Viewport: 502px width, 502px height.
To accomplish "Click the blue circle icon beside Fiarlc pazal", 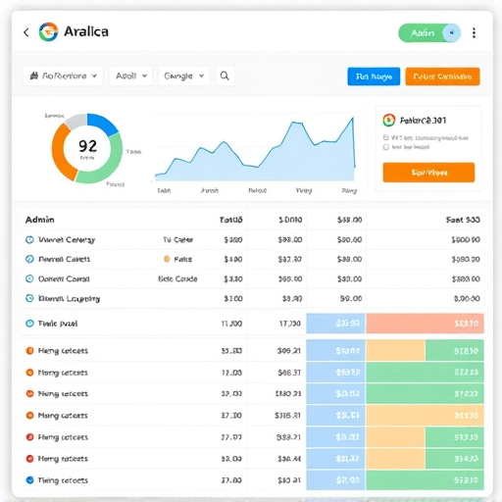I will (x=29, y=324).
